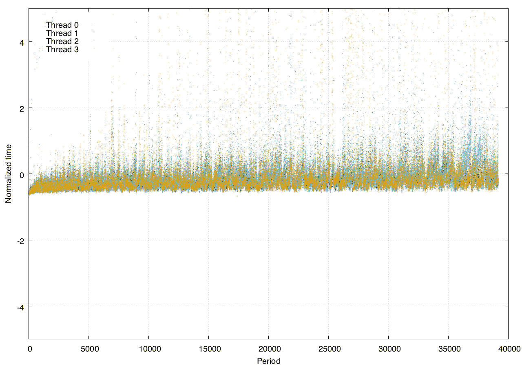Click the 'Period' x-axis title
This screenshot has width=522, height=365.
pyautogui.click(x=268, y=361)
